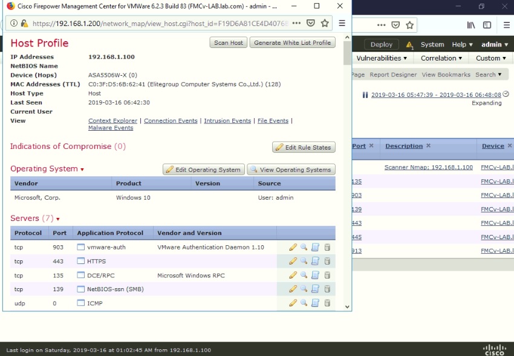Click Edit Rule States button
Viewport: 514px width, 356px height.
coord(304,147)
